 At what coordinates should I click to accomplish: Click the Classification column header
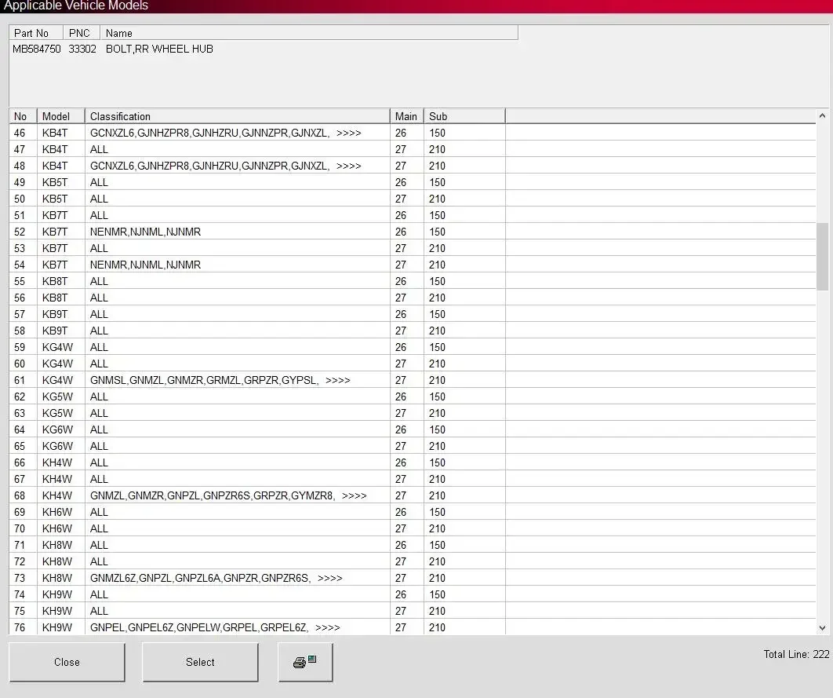(237, 116)
